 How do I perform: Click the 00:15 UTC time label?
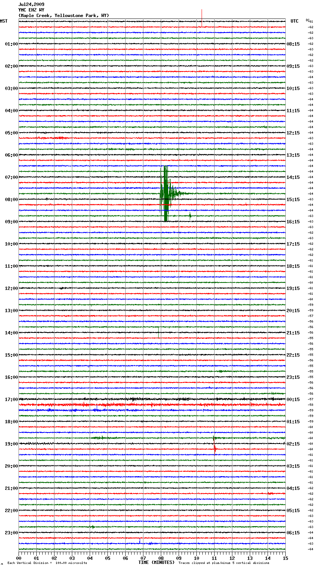click(x=293, y=400)
